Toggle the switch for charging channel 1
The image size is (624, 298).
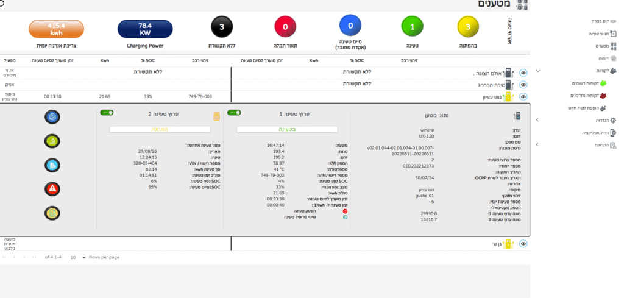coord(233,113)
